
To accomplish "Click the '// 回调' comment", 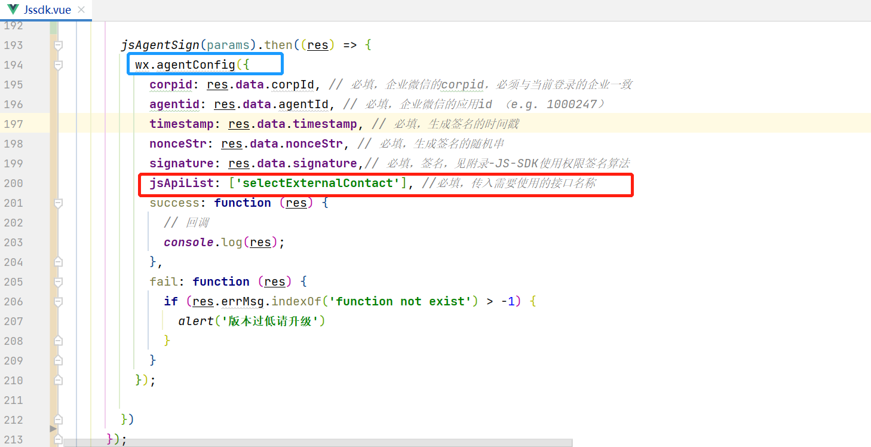I will coord(186,222).
